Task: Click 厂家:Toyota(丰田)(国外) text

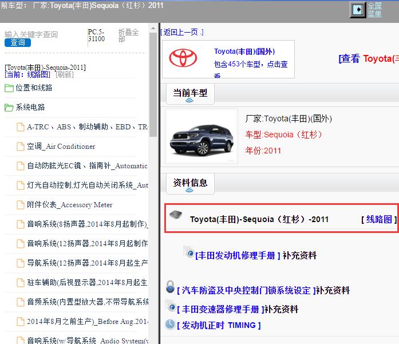Action: click(x=289, y=118)
